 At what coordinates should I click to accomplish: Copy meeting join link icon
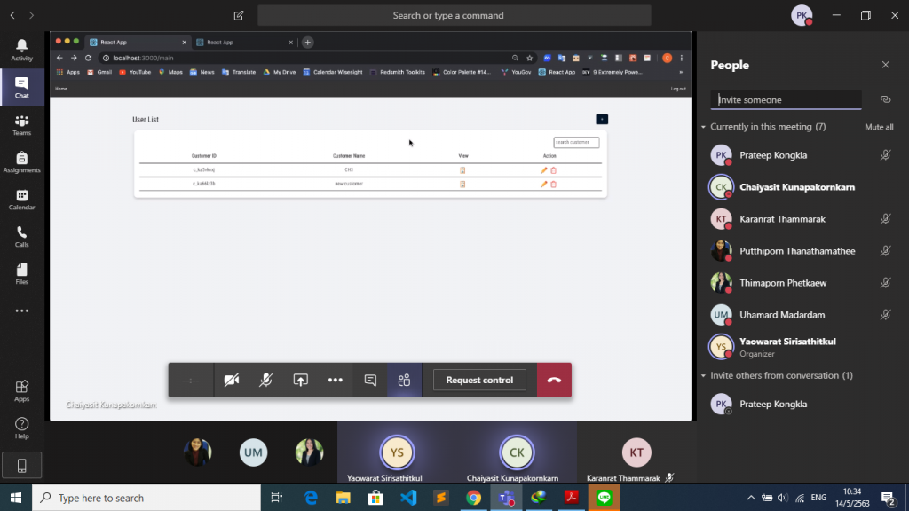(885, 99)
